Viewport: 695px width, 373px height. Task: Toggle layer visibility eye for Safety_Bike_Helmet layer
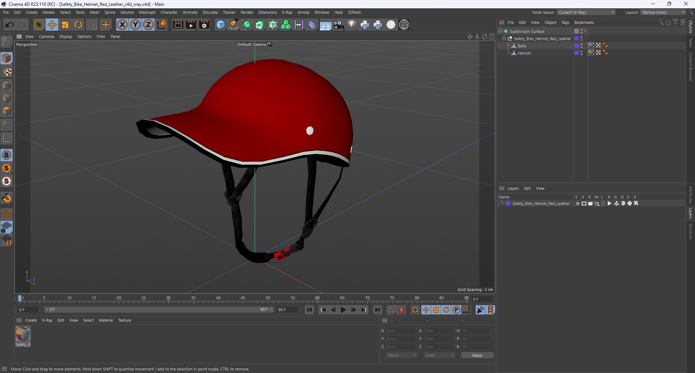pos(584,203)
